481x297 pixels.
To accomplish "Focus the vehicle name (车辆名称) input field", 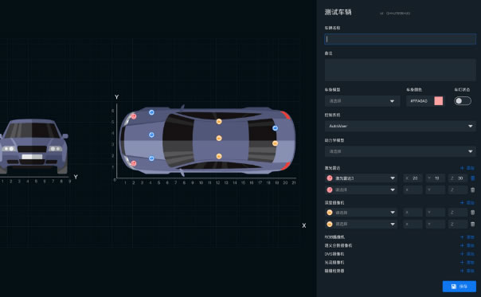I will [x=401, y=39].
